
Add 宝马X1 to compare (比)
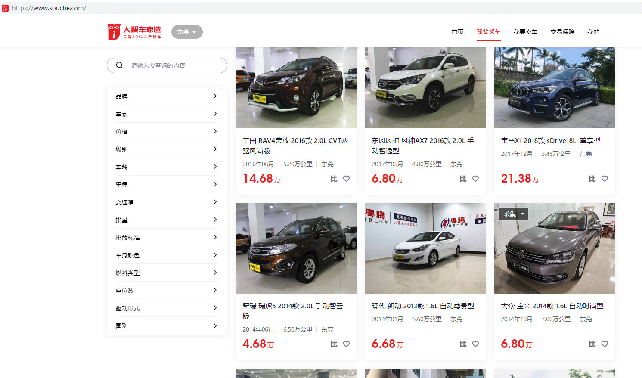point(592,179)
